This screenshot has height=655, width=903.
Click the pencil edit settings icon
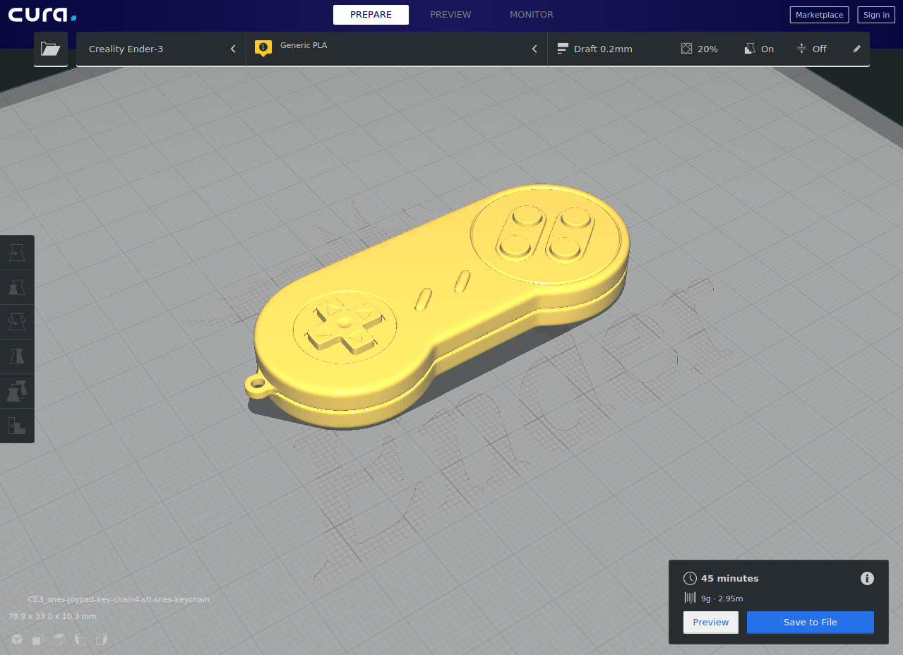coord(857,49)
